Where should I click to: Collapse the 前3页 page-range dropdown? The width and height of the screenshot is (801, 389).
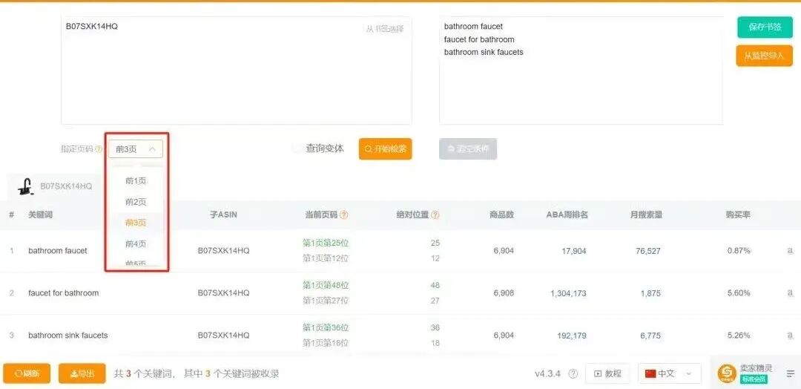(136, 149)
